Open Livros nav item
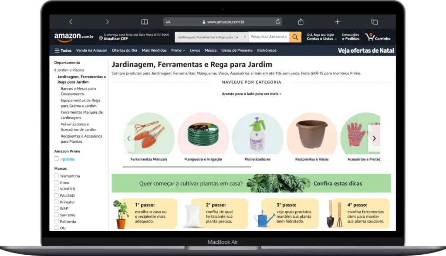 tap(195, 51)
